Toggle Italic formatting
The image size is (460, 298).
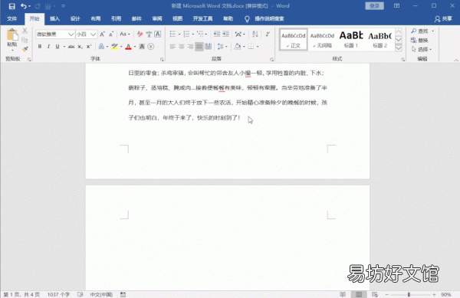click(48, 46)
